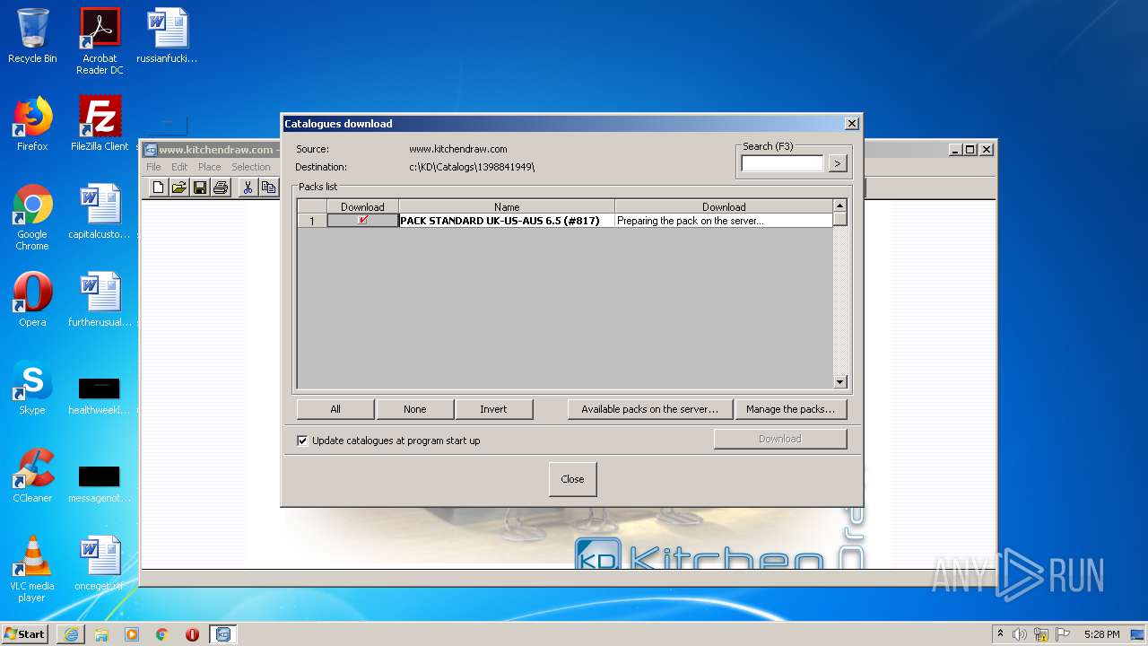This screenshot has height=646, width=1148.
Task: Click row number 1 header cell
Action: [x=312, y=221]
